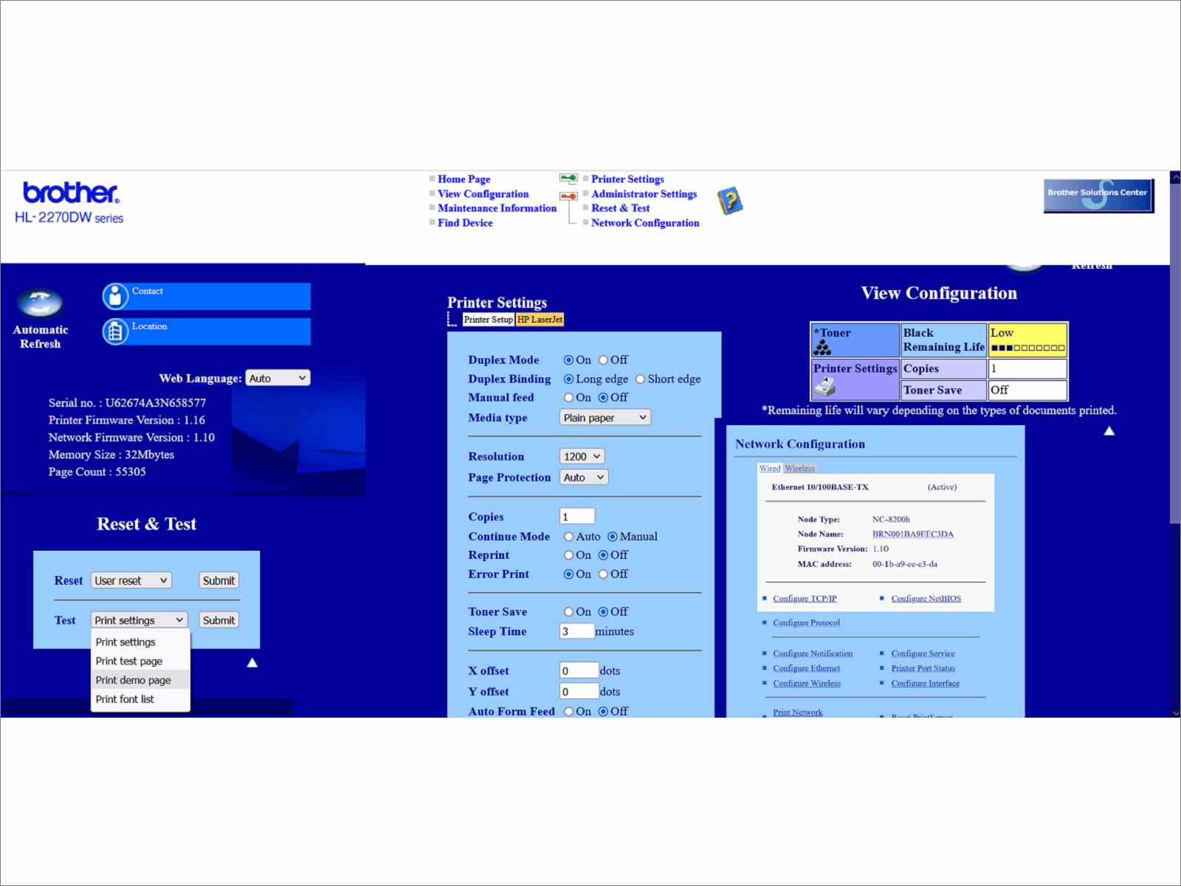
Task: Click the white up arrow under Reset & Test
Action: pyautogui.click(x=252, y=662)
